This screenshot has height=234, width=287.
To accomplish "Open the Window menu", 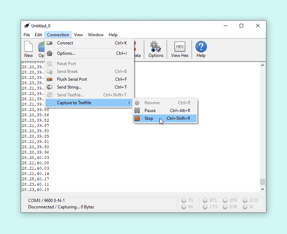I will pyautogui.click(x=96, y=35).
